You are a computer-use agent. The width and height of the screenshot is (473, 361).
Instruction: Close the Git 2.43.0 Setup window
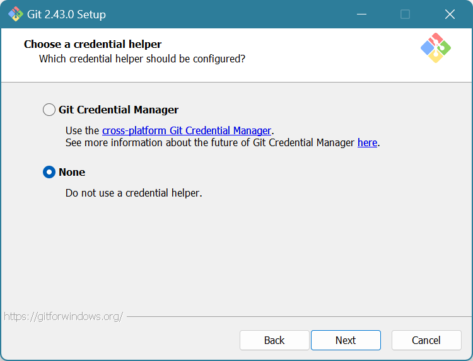(x=450, y=14)
